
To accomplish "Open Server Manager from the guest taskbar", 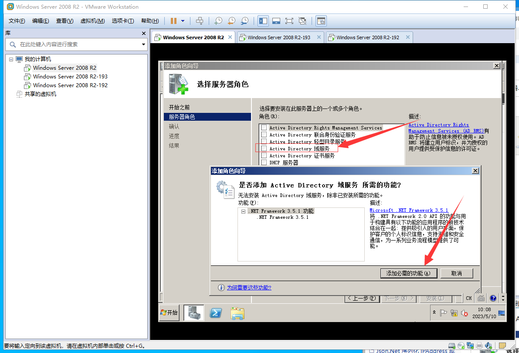I will [x=194, y=312].
